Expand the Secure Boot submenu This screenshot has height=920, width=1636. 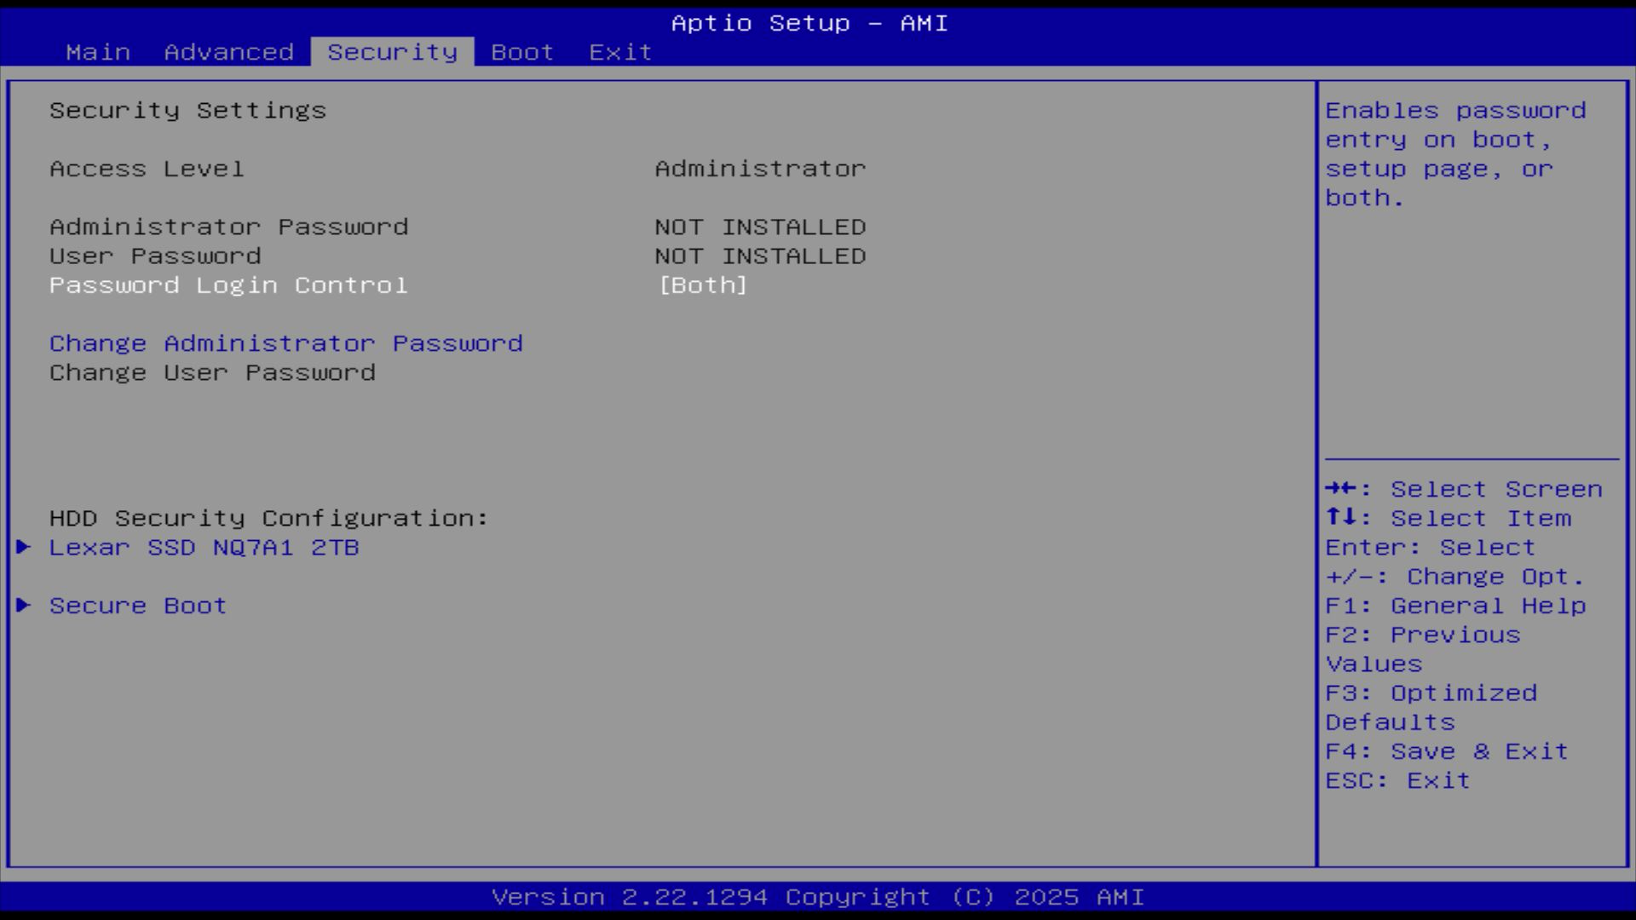tap(138, 606)
